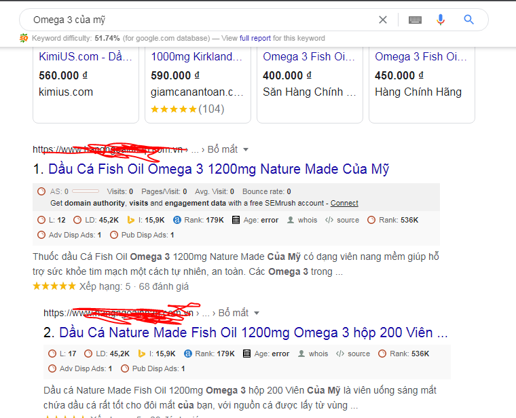Click the Rank 536K icon in result 1
The height and width of the screenshot is (418, 516).
(x=371, y=220)
